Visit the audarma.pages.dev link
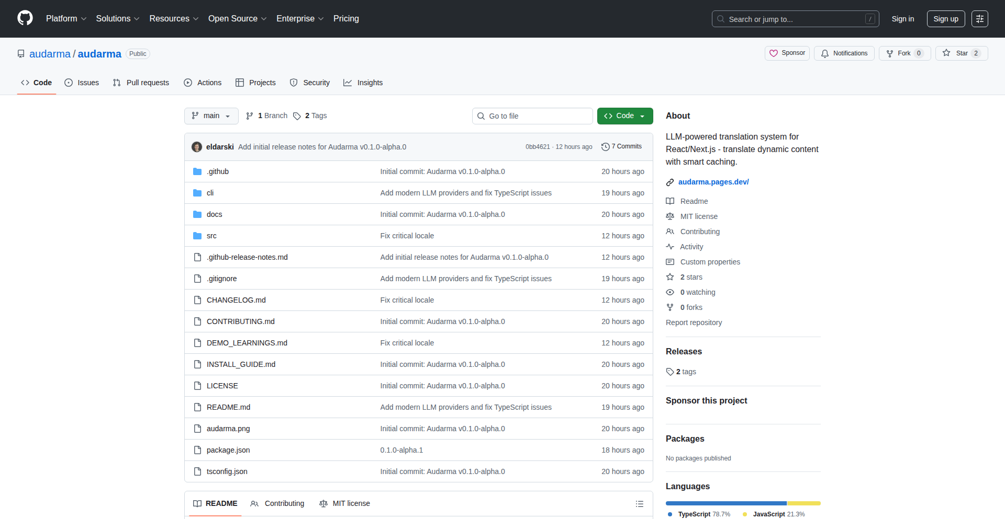The image size is (1005, 519). tap(713, 182)
